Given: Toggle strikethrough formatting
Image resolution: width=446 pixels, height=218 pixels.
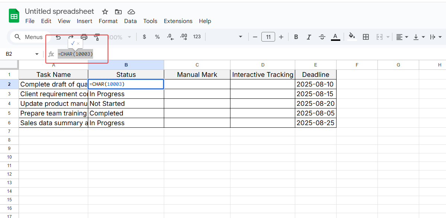Looking at the screenshot, I should pos(322,37).
